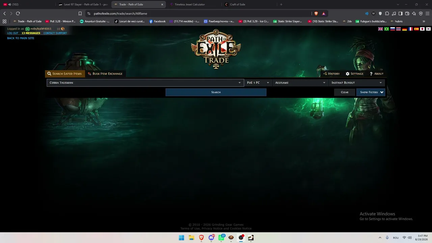Open the Facebook bookmark
This screenshot has height=243, width=432.
point(157,21)
